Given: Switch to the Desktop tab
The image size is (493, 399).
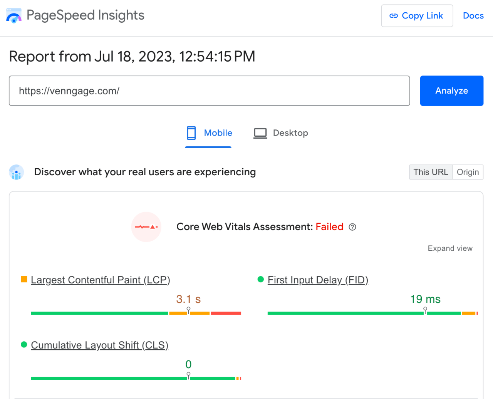Looking at the screenshot, I should [x=290, y=132].
